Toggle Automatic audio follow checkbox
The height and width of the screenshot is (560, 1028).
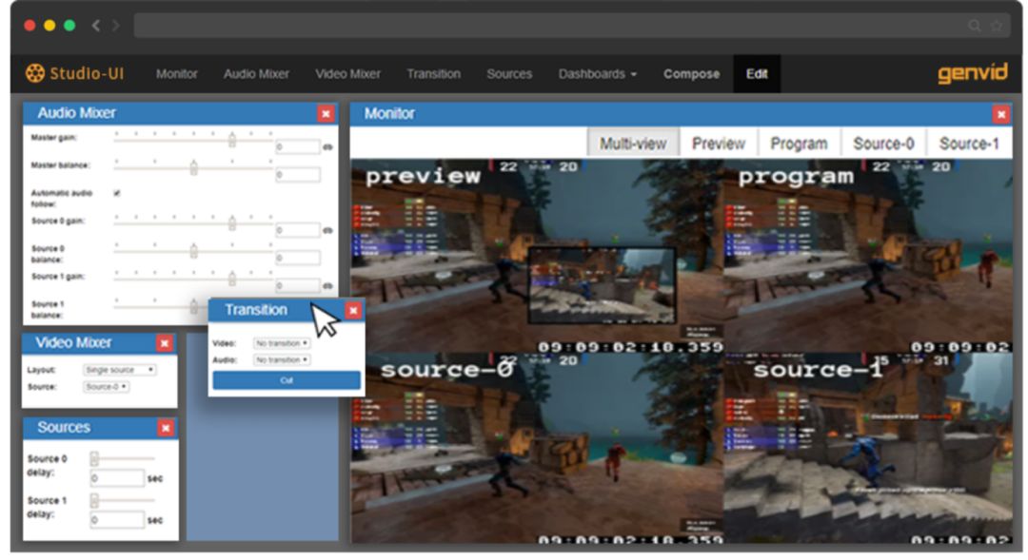(x=117, y=193)
